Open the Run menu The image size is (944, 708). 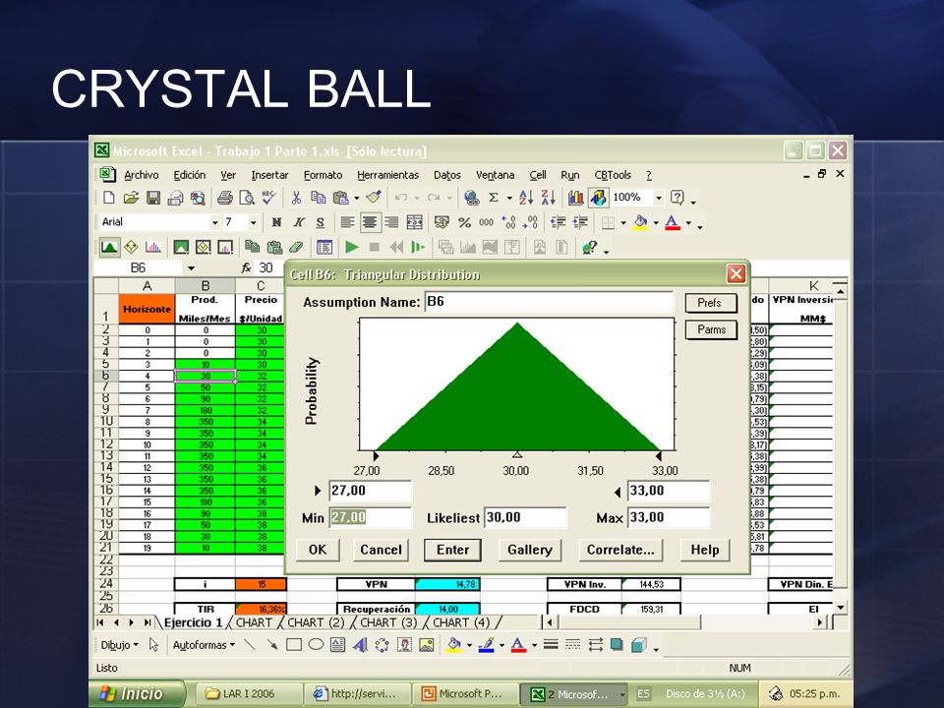click(x=569, y=175)
